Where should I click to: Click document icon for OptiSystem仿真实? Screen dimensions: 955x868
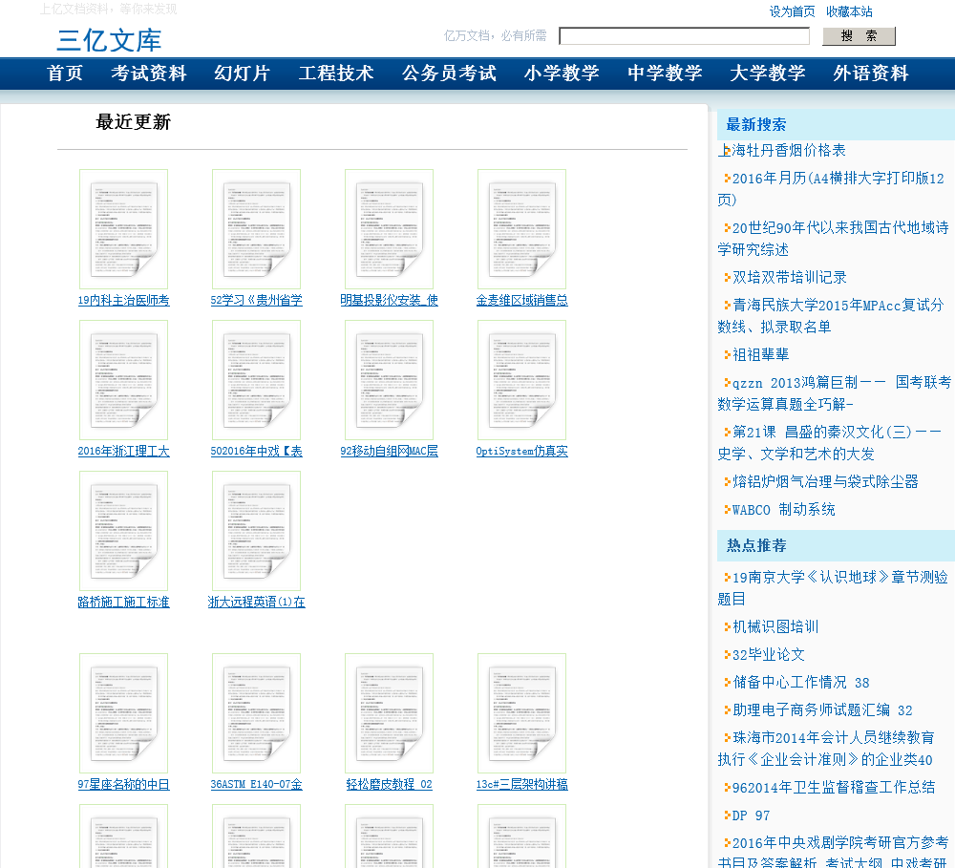(521, 379)
